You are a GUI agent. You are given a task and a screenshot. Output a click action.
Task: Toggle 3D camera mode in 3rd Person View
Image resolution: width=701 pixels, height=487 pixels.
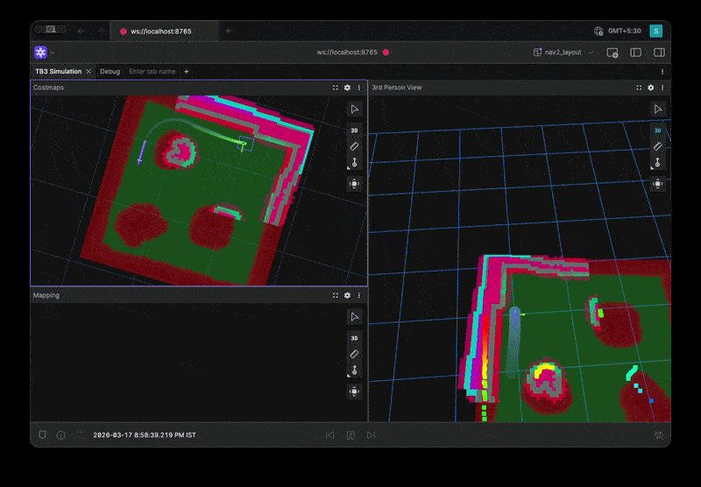tap(658, 131)
